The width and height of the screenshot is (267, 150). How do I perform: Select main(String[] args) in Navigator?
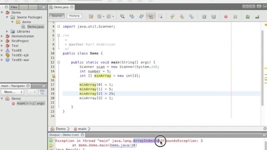30,103
